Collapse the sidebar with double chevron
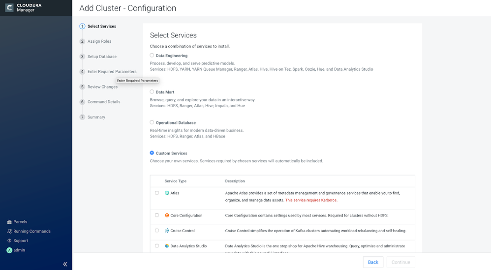 coord(65,264)
